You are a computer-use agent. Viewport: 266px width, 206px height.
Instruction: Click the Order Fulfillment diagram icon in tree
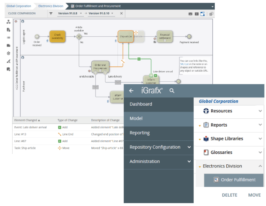[x=216, y=180]
